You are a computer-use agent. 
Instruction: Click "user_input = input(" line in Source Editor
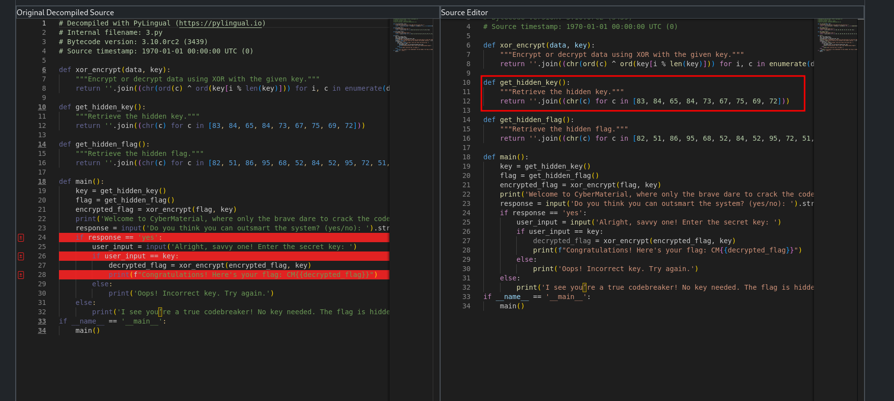click(649, 222)
